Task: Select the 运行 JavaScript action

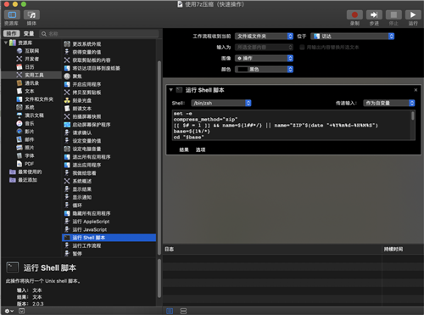Action: point(86,229)
